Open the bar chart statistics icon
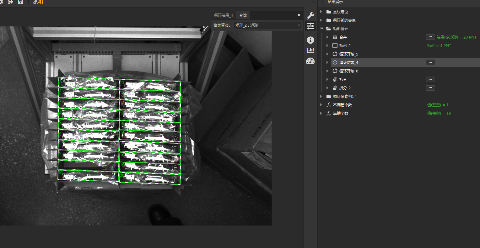The image size is (480, 248). coord(310,50)
